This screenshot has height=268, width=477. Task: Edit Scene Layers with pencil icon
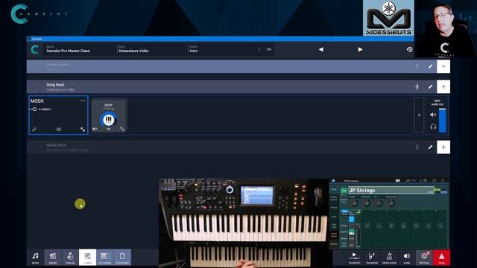[x=430, y=66]
